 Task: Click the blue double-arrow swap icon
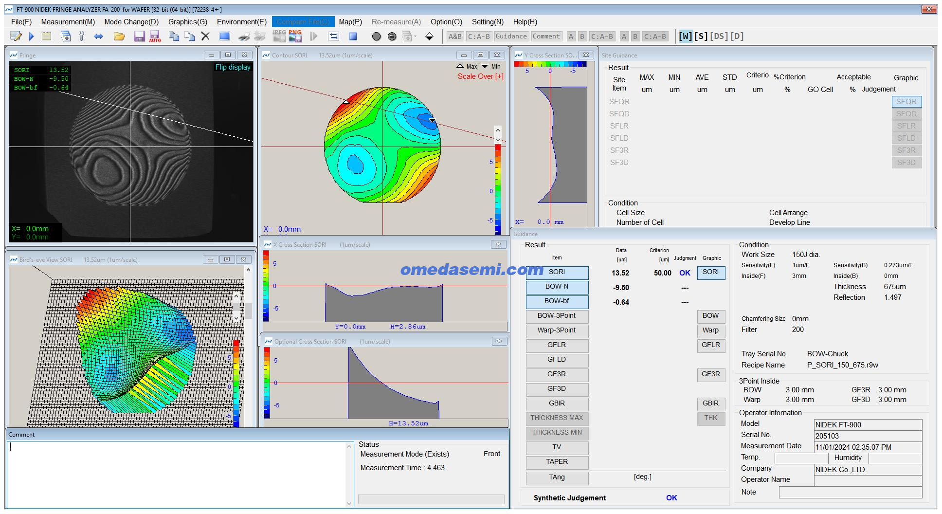(x=99, y=37)
